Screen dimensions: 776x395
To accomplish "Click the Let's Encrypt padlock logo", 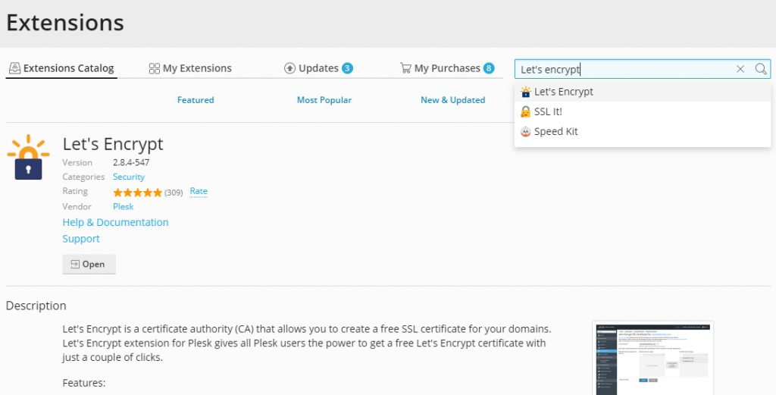I will point(28,158).
